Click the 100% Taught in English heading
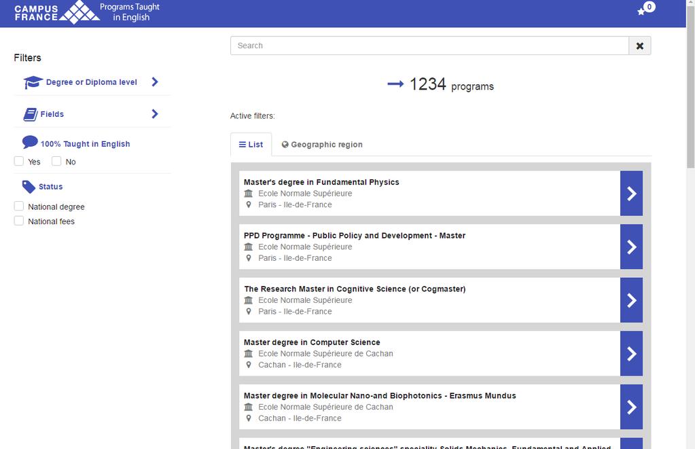 (85, 144)
